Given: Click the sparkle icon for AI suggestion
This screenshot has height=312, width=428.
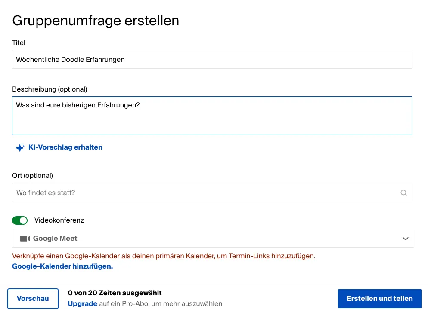Looking at the screenshot, I should click(x=20, y=147).
